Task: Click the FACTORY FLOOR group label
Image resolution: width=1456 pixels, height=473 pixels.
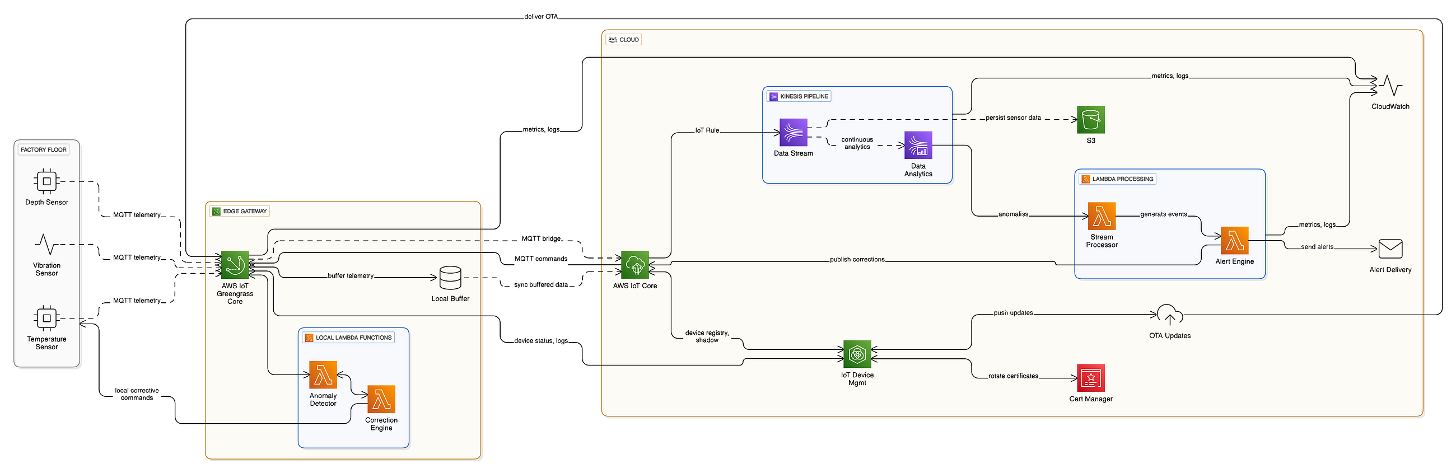Action: click(44, 150)
